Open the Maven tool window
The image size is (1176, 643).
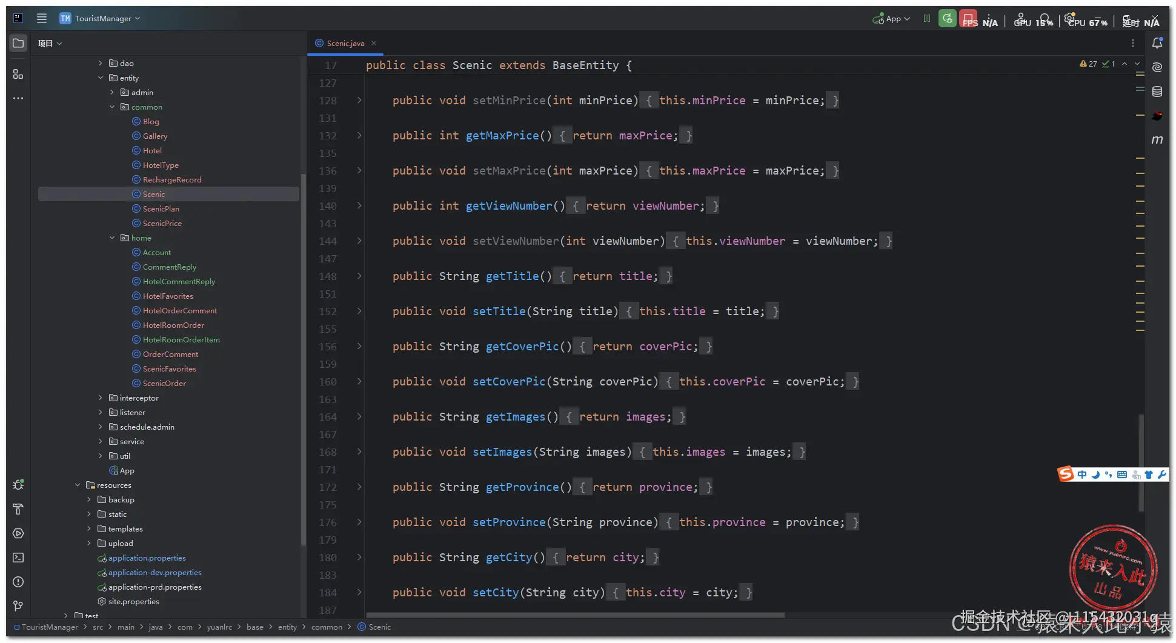[x=1157, y=140]
